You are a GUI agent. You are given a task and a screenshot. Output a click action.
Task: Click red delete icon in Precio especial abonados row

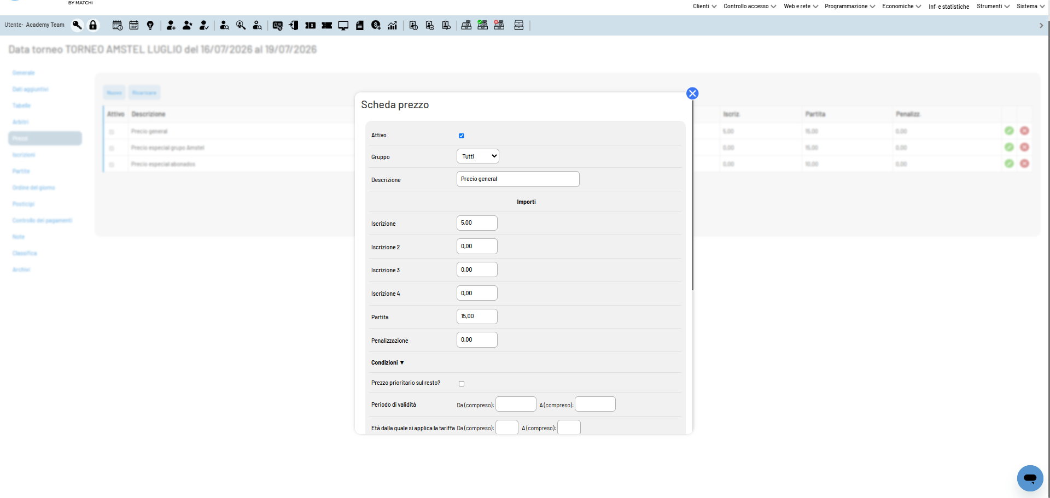(x=1024, y=164)
